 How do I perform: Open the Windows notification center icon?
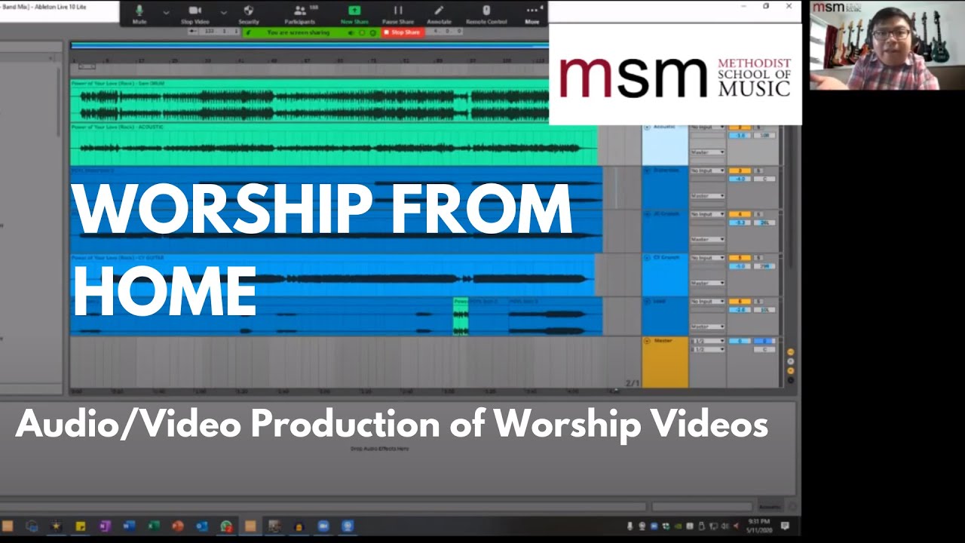pos(786,525)
